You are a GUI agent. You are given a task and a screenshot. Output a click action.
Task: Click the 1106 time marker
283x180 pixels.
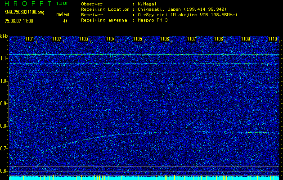point(164,39)
